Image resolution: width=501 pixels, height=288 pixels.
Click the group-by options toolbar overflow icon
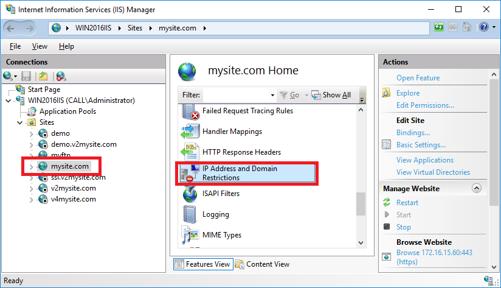[x=362, y=100]
